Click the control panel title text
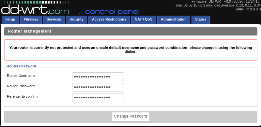The image size is (261, 127). tap(109, 12)
